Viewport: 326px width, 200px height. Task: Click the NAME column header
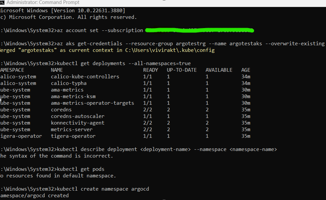[x=57, y=70]
